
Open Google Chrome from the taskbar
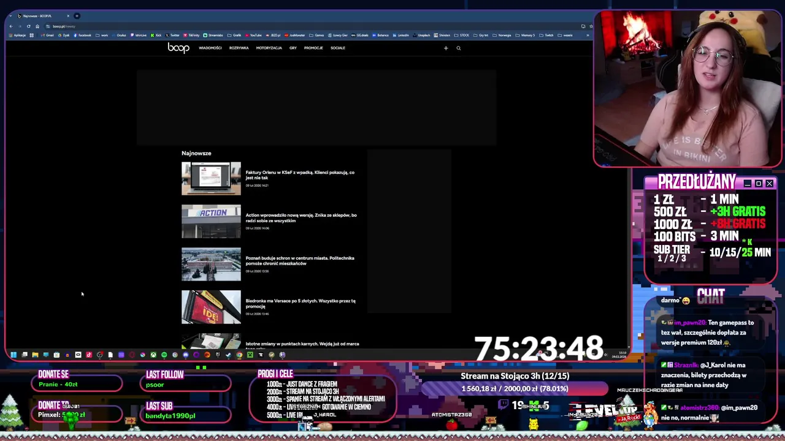239,355
